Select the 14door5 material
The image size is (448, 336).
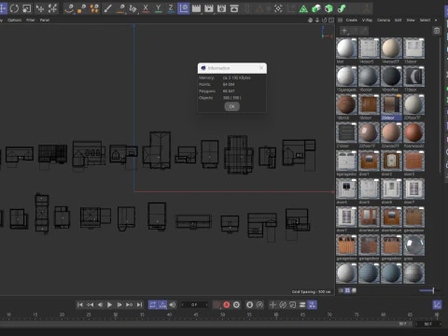click(x=369, y=48)
